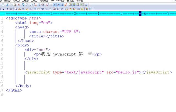176x112 pixels.
Task: Open the 工具(T) tools menu
Action: tap(34, 1)
